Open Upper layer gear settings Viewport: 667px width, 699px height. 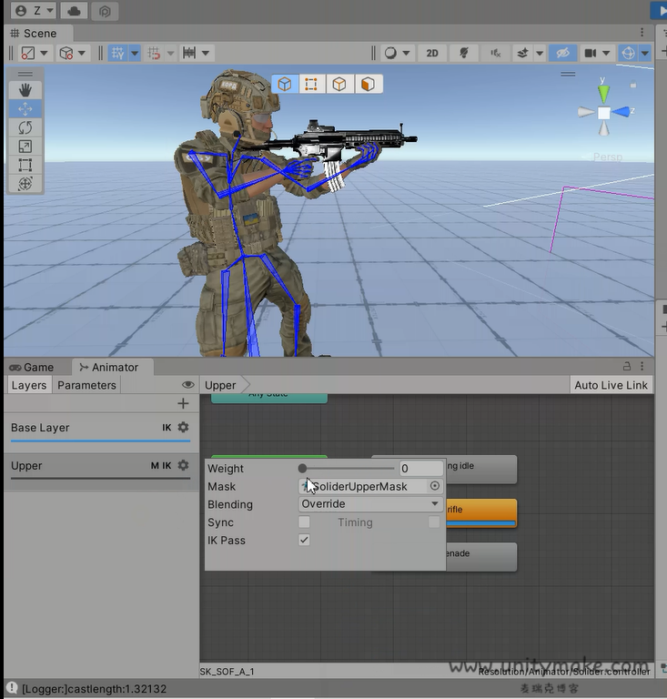pyautogui.click(x=183, y=465)
